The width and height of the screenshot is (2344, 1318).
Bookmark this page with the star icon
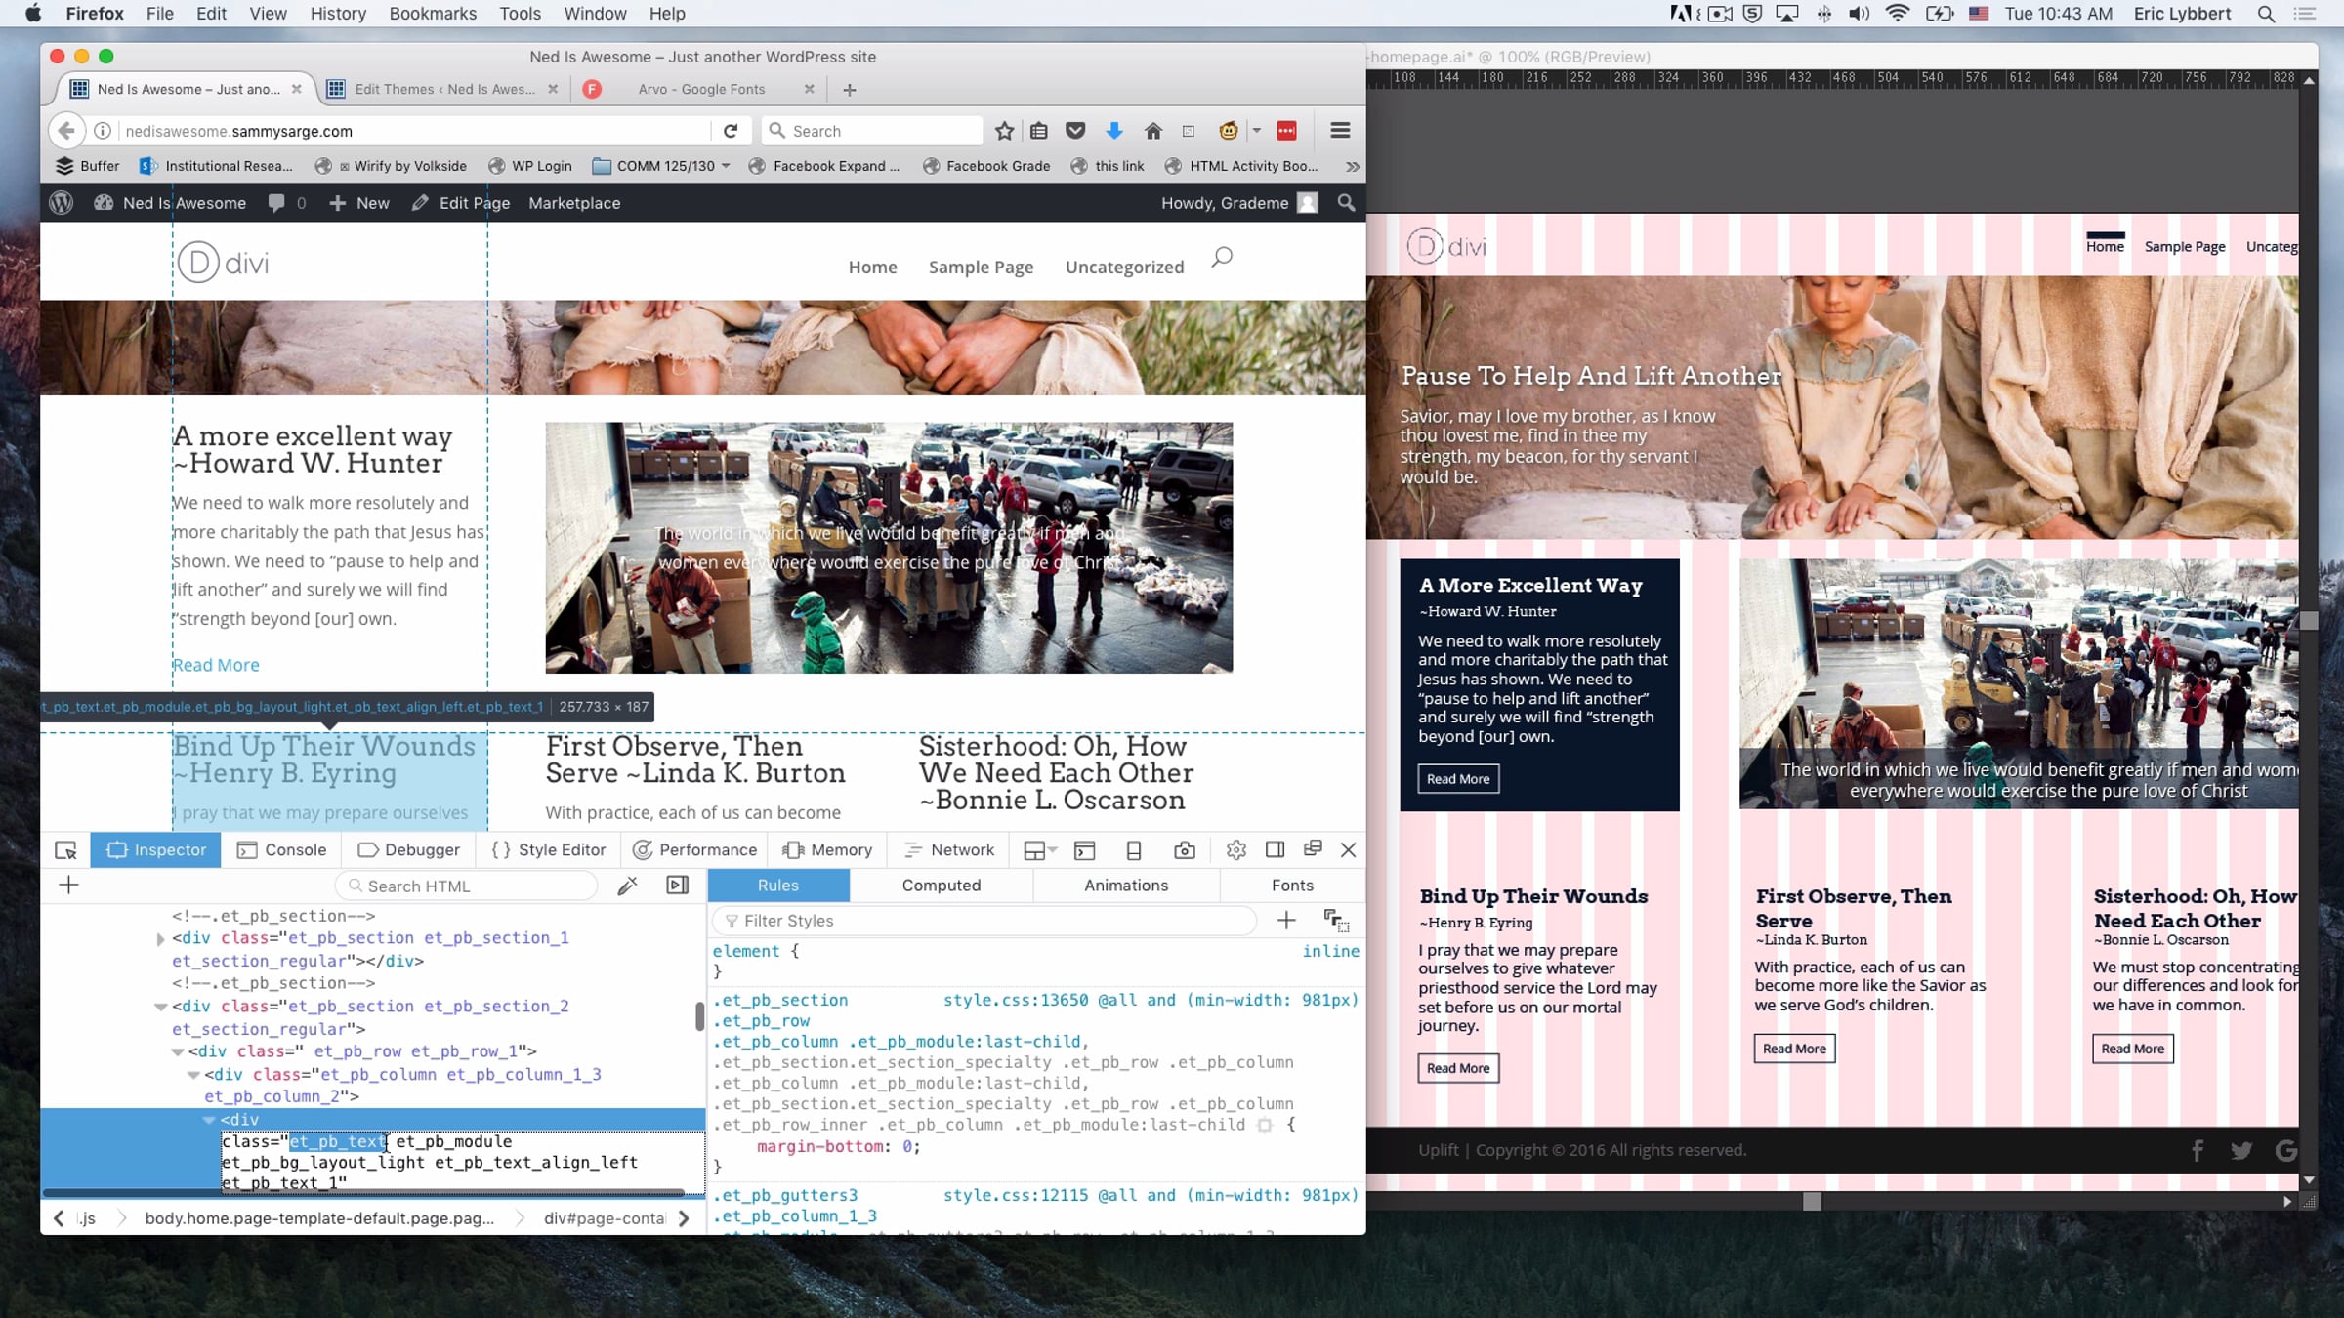[x=1004, y=131]
